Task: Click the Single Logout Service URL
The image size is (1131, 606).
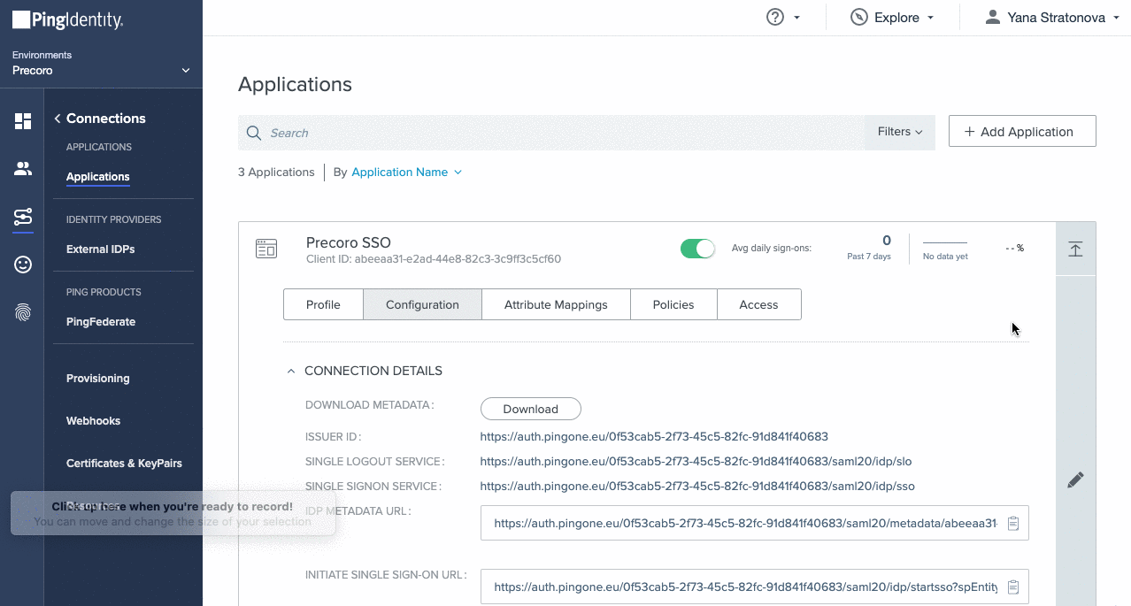Action: coord(696,462)
